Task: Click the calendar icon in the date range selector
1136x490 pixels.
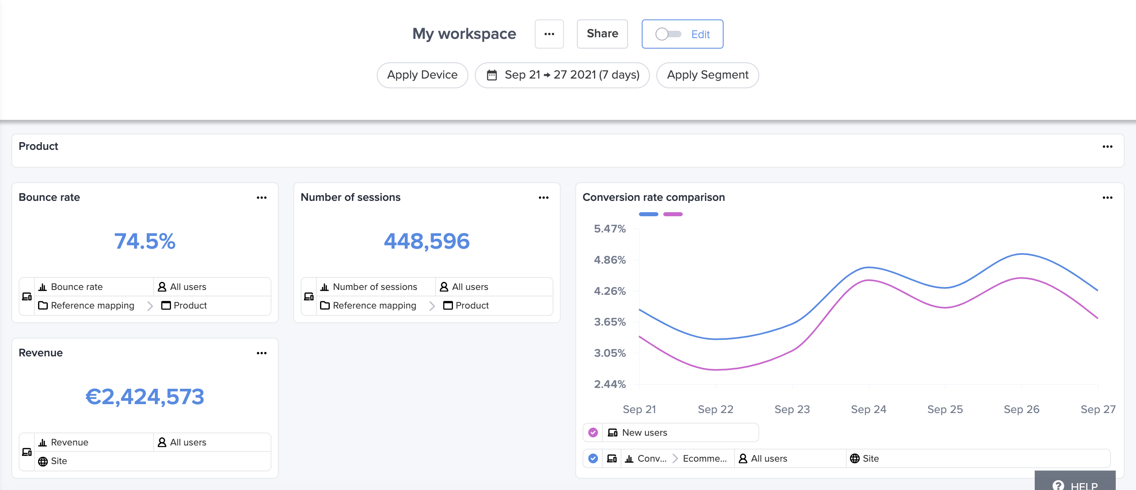Action: click(x=492, y=75)
